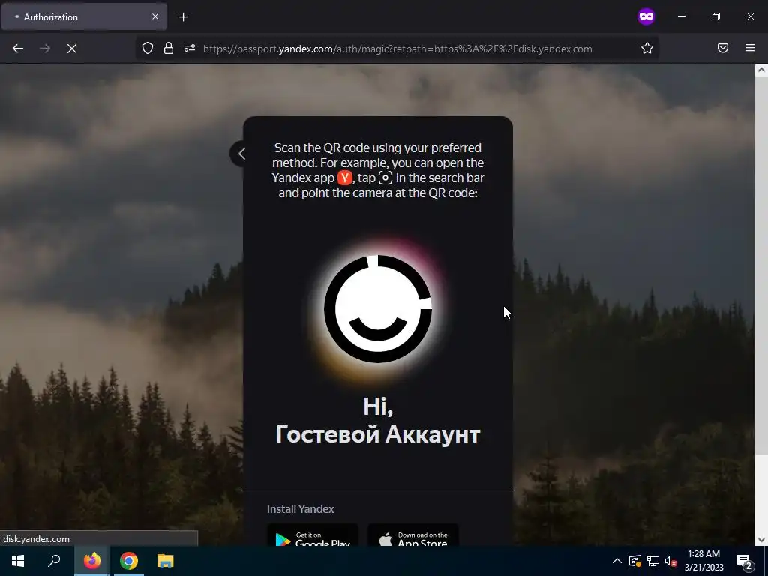Screen dimensions: 768x576
Task: Get Yandex on Google Play
Action: (313, 536)
